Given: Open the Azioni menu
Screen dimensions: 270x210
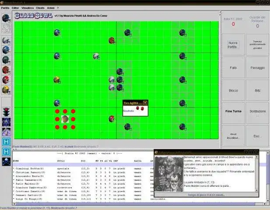Looking at the screenshot, I should [x=51, y=8].
